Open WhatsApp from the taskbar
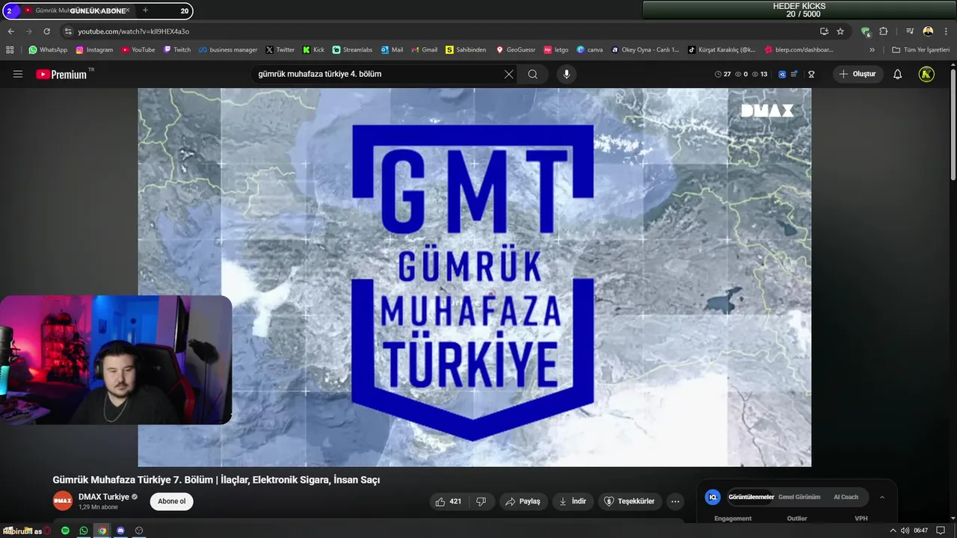Image resolution: width=957 pixels, height=538 pixels. click(x=84, y=531)
